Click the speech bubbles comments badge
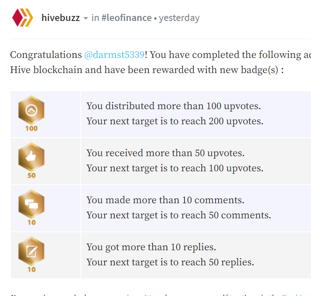Screen dimensions: 311x296 (32, 204)
